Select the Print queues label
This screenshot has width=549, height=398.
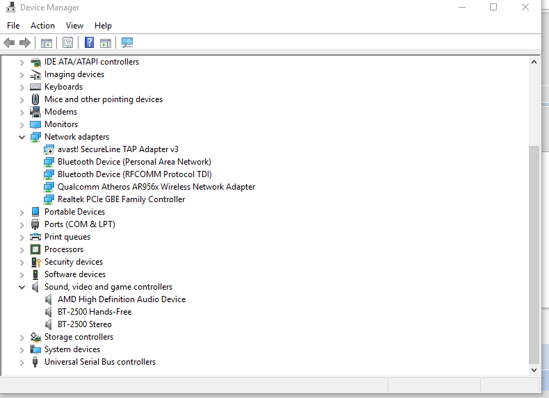[67, 237]
